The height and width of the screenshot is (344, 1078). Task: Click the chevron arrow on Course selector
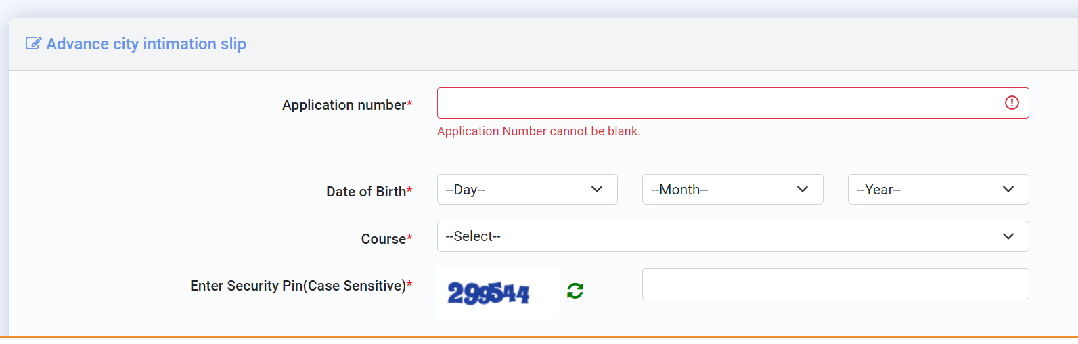coord(1008,236)
